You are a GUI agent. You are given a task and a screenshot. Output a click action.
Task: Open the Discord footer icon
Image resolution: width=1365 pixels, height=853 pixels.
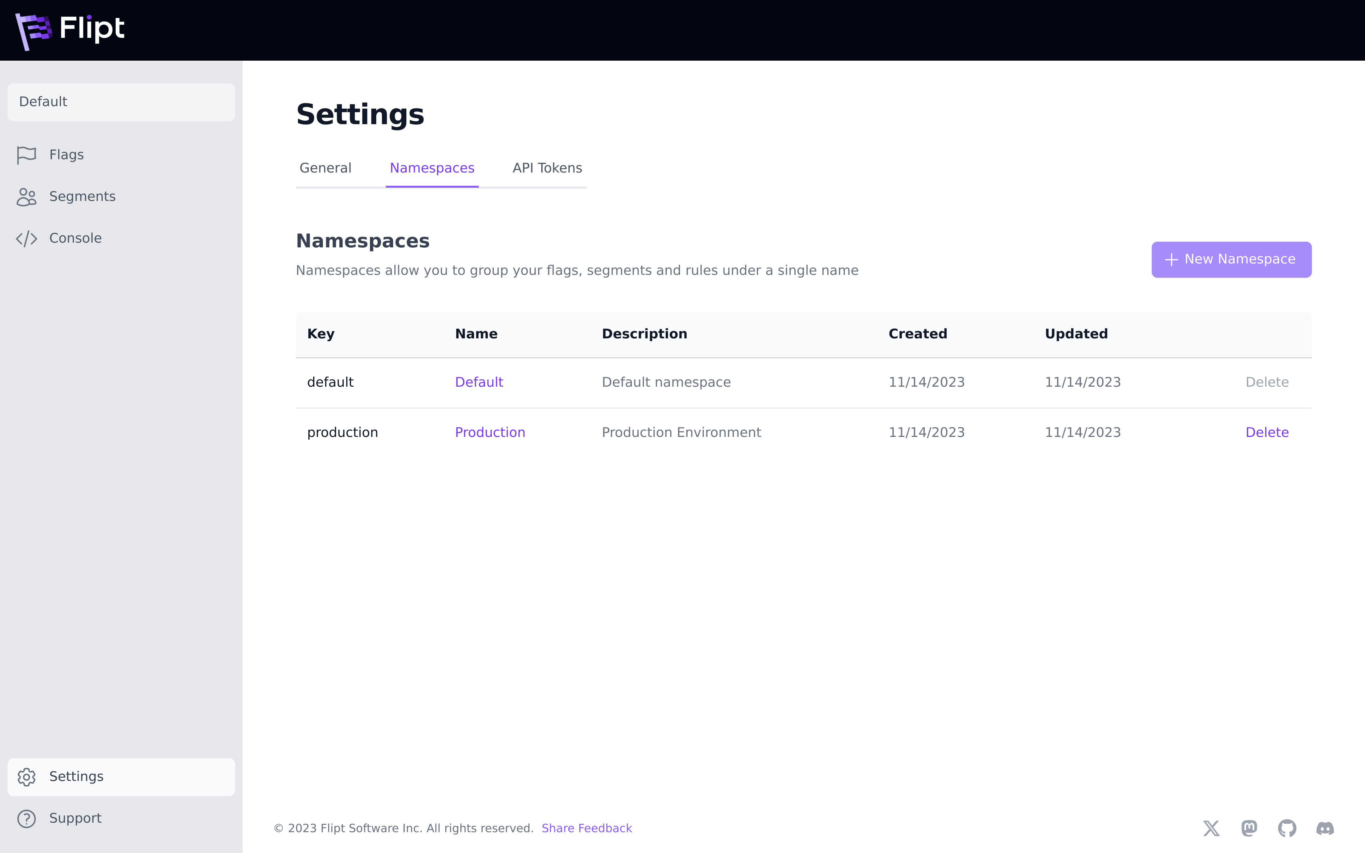coord(1324,828)
